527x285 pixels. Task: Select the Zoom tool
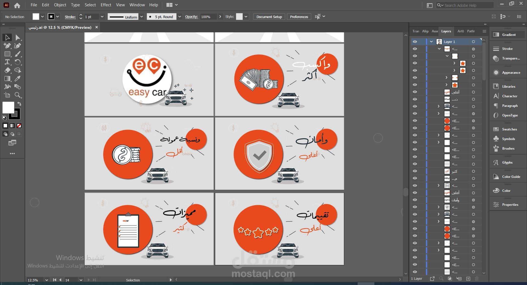18,95
